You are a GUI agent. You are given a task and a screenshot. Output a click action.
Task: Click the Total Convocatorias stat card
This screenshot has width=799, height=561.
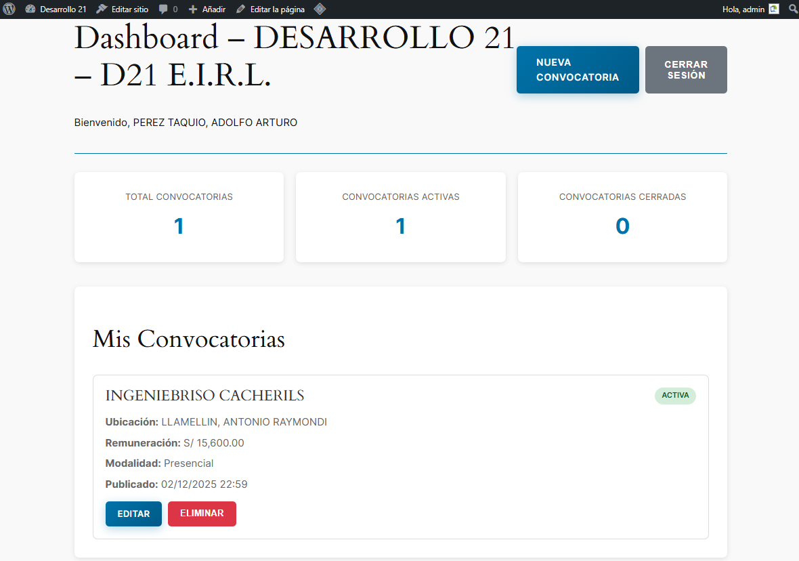[179, 217]
